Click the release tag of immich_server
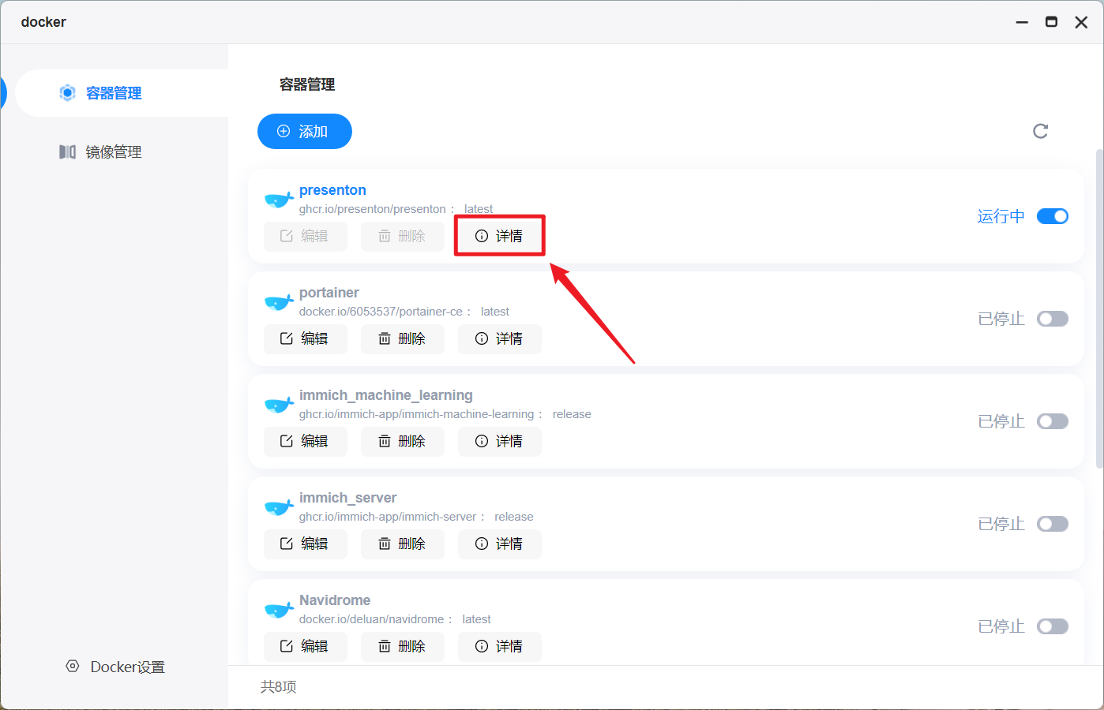Screen dimensions: 1104x710 tap(514, 517)
